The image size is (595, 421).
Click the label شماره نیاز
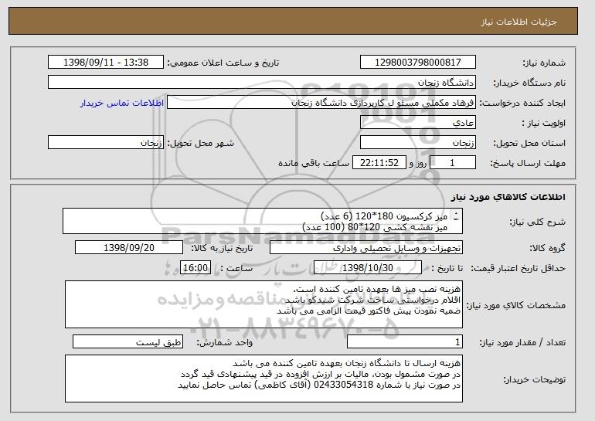[x=544, y=63]
